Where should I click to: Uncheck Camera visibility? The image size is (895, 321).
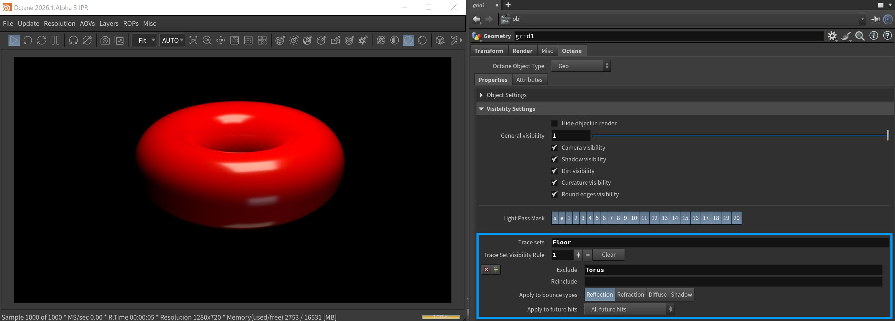tap(554, 148)
